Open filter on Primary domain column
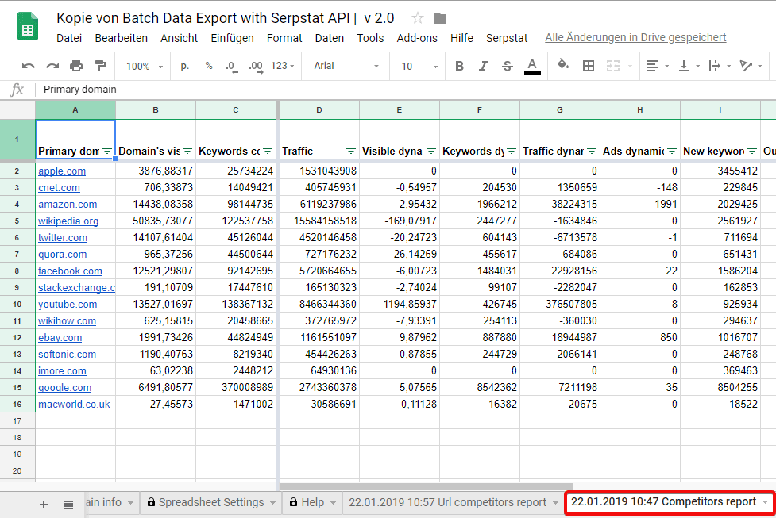776x518 pixels. tap(107, 152)
